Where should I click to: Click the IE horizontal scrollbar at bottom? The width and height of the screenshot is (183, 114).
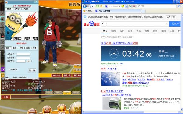point(131,112)
